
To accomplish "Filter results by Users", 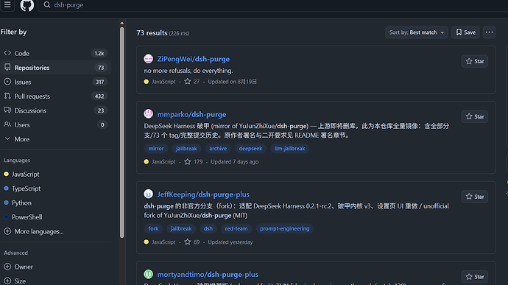I will pos(56,124).
